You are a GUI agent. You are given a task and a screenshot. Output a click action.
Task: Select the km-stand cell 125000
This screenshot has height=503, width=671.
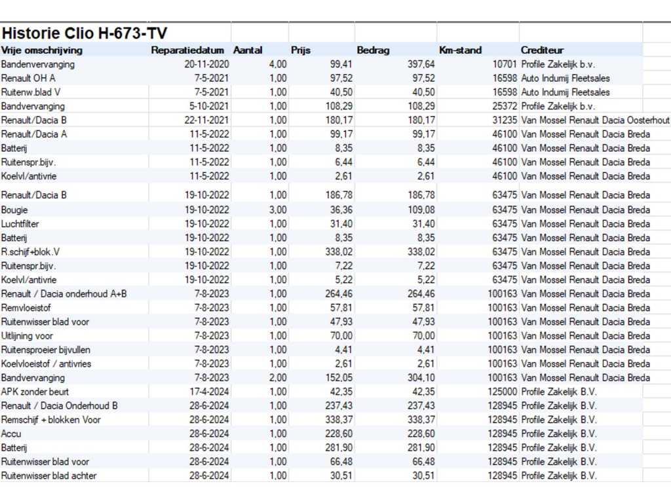point(502,392)
